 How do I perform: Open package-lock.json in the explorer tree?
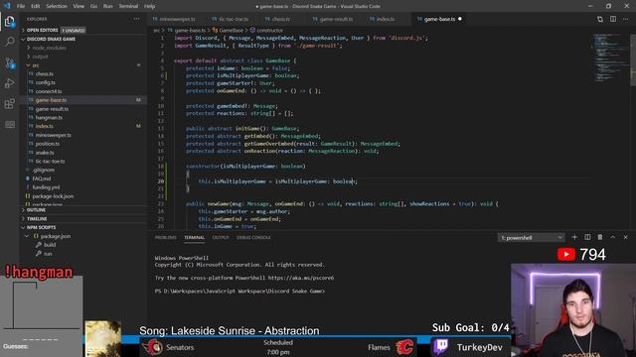point(53,196)
